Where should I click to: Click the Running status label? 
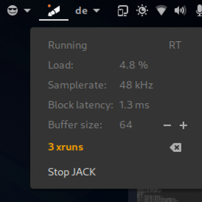(x=67, y=45)
